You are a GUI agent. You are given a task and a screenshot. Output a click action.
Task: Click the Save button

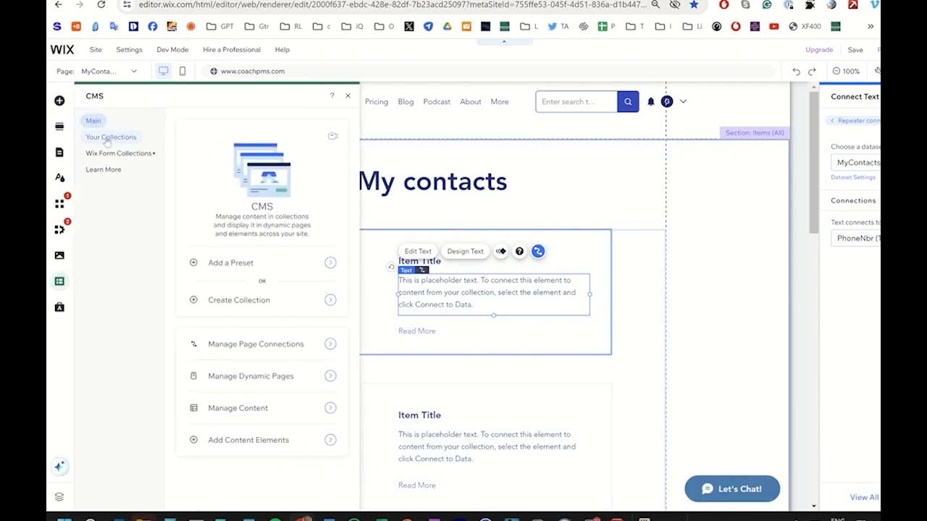click(x=855, y=50)
